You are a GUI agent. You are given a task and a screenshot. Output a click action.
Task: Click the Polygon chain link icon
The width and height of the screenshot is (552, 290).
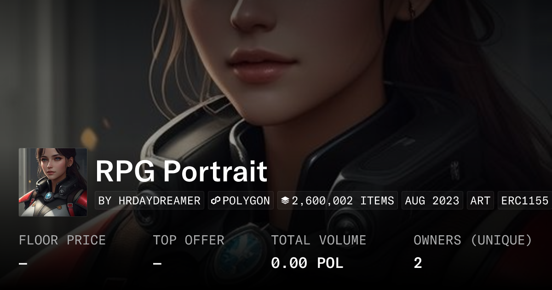(x=216, y=201)
